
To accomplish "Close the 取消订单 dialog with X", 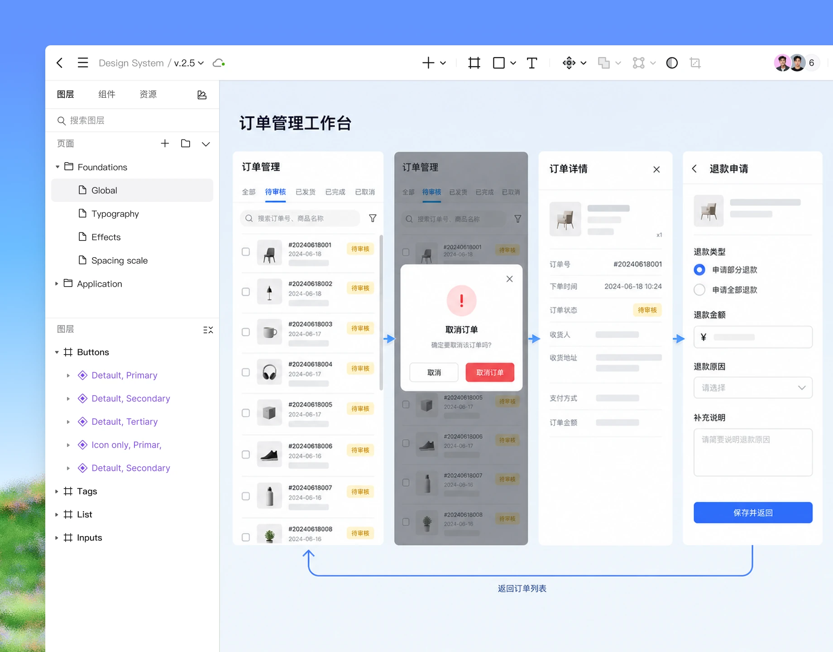I will point(509,279).
